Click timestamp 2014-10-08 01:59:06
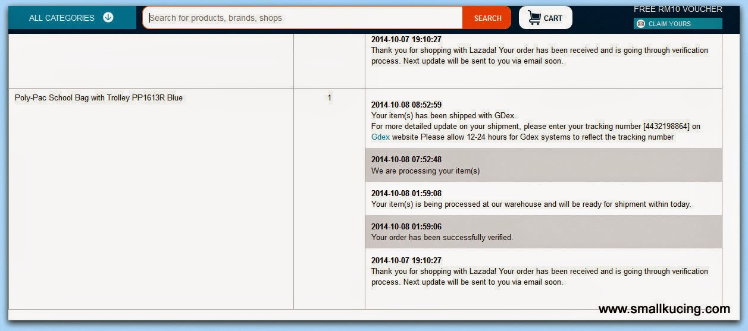This screenshot has width=748, height=331. coord(406,226)
